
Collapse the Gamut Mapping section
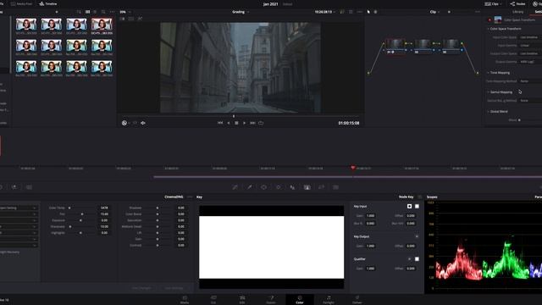[488, 92]
